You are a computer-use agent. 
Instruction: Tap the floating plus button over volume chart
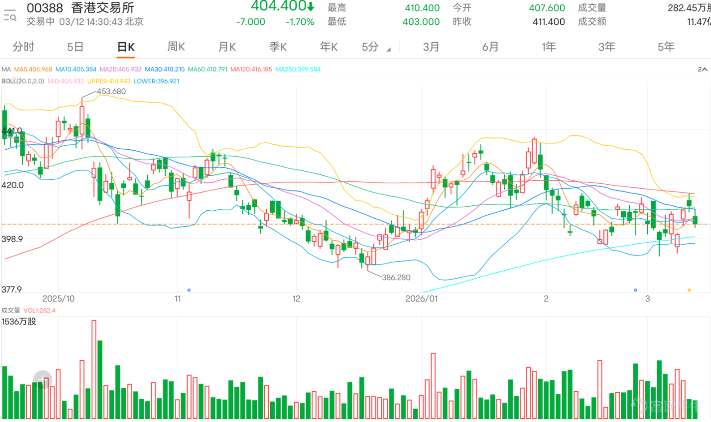[x=43, y=380]
